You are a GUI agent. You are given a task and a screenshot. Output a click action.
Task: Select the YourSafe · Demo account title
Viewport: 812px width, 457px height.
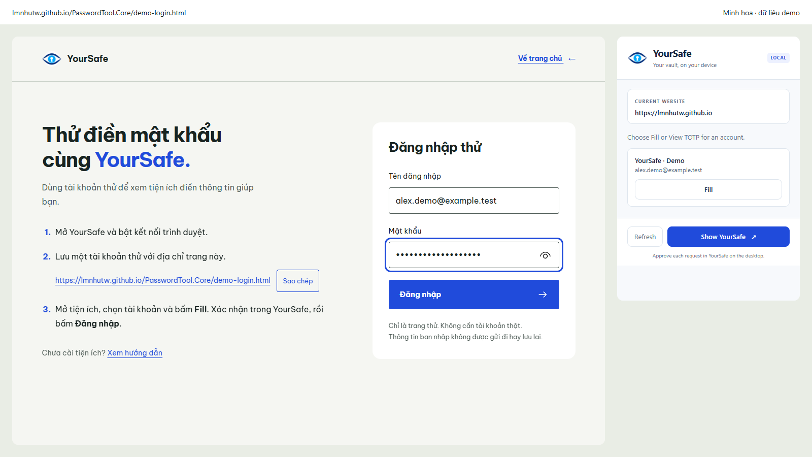click(x=659, y=160)
